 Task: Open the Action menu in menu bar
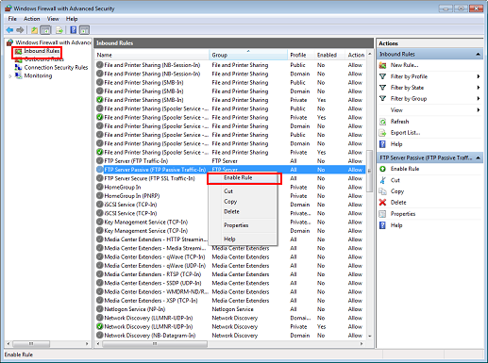point(32,19)
